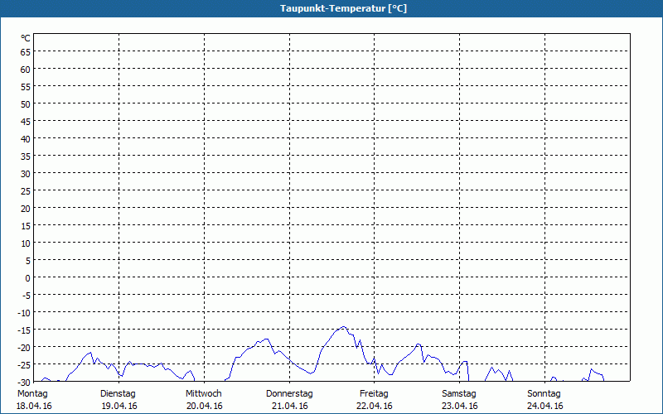Select the 65 value on the y-axis

[x=26, y=51]
